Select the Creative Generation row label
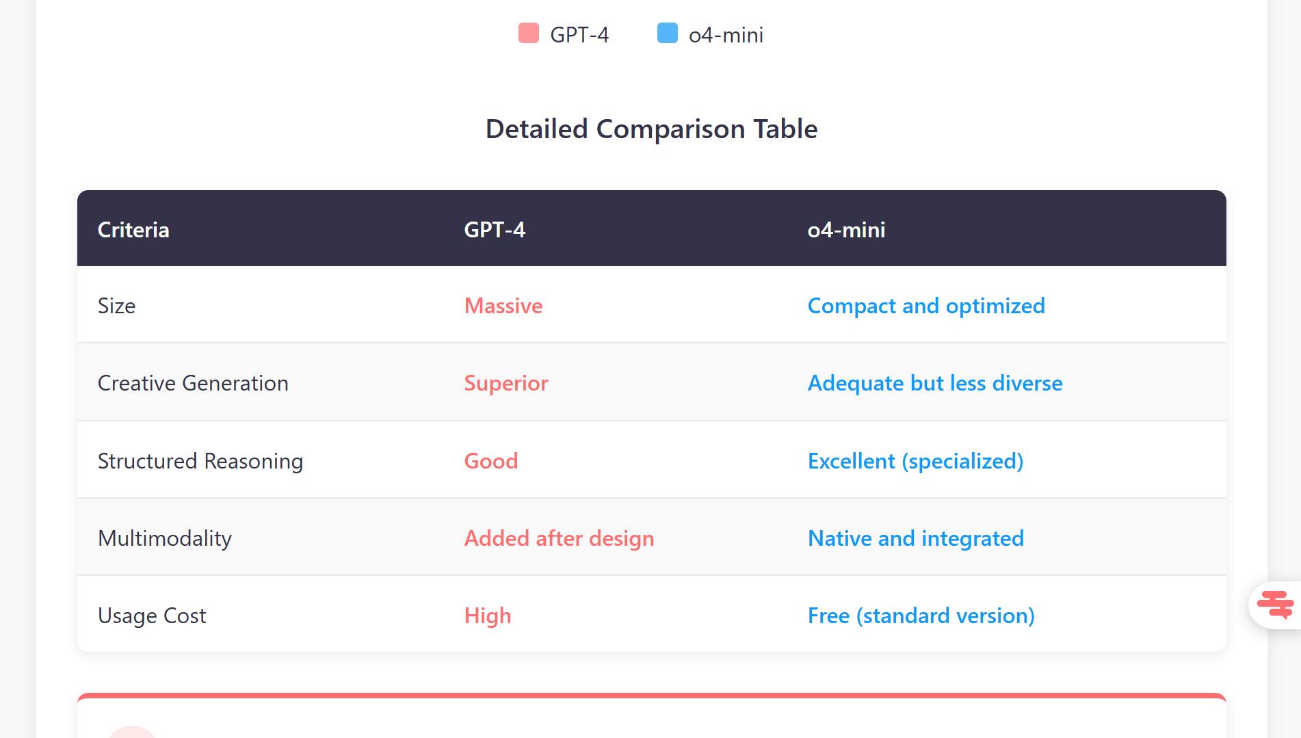 click(193, 383)
